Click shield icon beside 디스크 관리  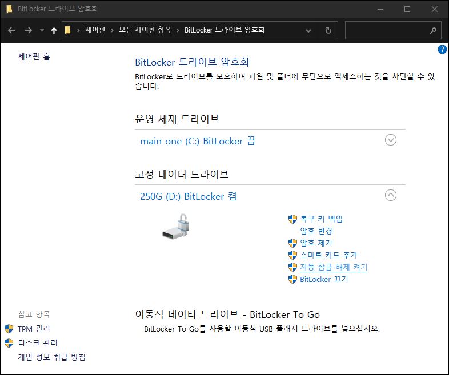(9, 343)
